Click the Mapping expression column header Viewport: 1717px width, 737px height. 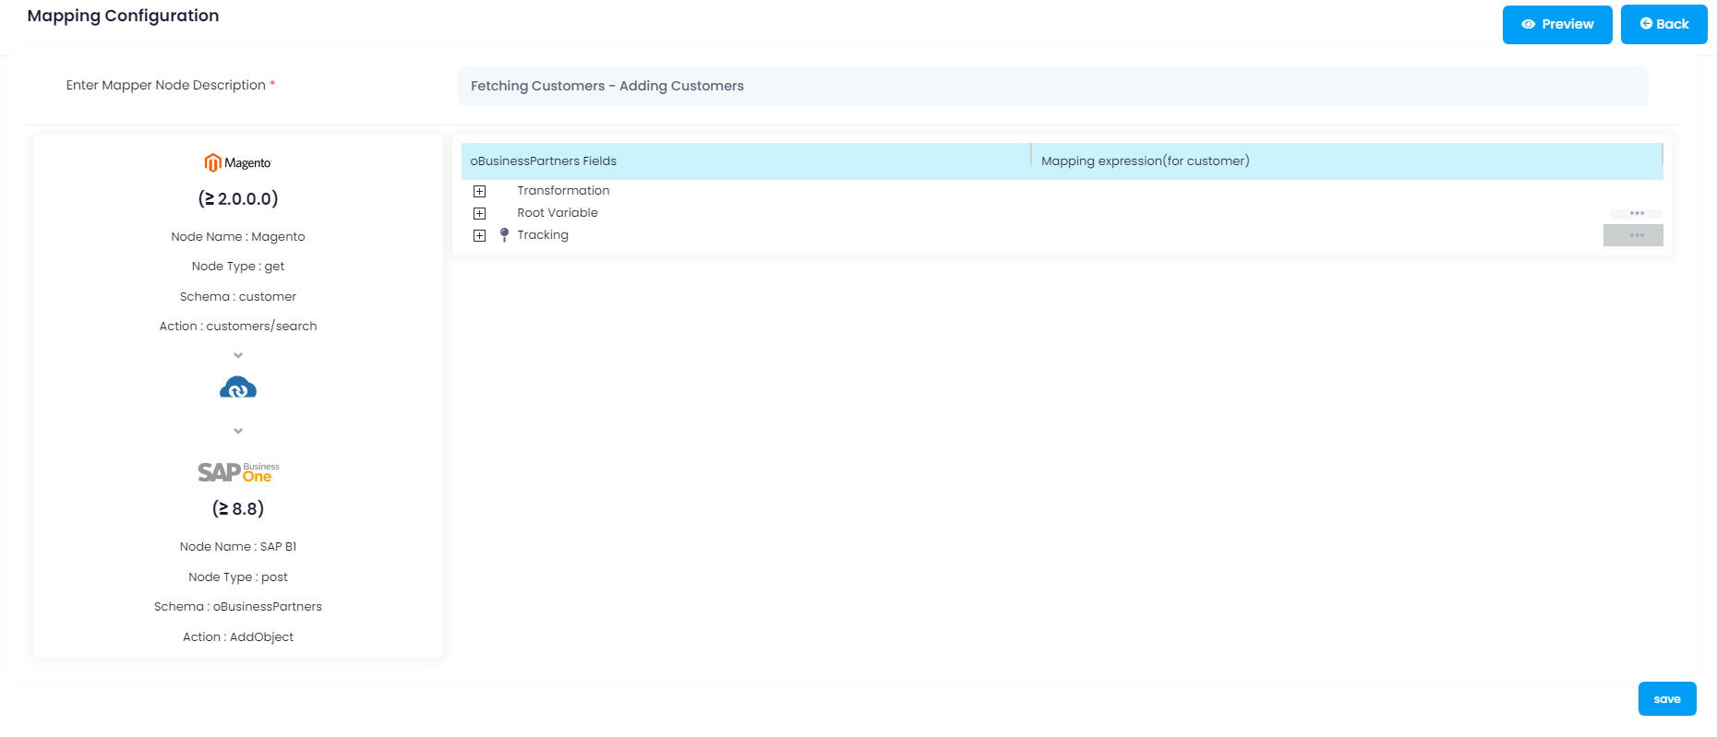click(1145, 161)
